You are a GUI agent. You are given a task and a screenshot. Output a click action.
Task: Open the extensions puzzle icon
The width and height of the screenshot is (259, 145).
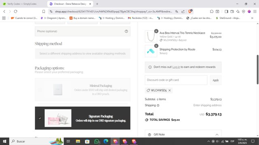click(x=212, y=11)
